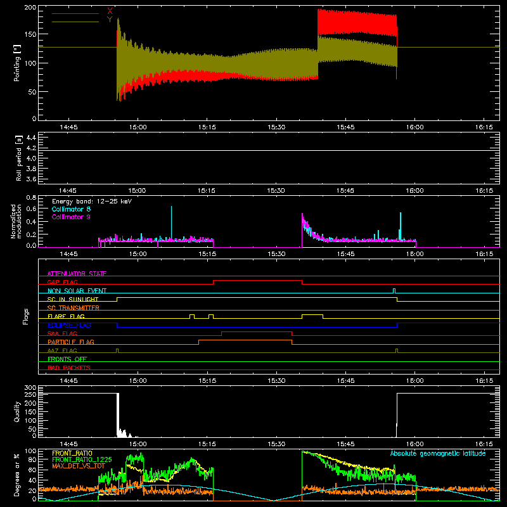
Task: Click the FRONTS_OFF flag label
Action: tap(67, 359)
